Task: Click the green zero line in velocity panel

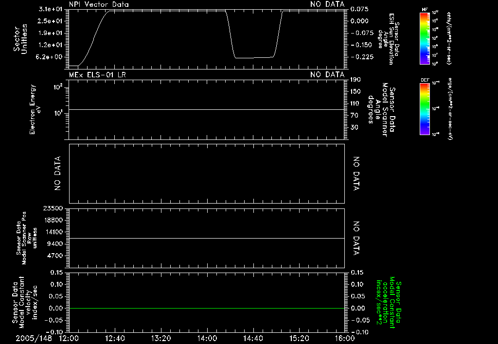Action: (207, 308)
